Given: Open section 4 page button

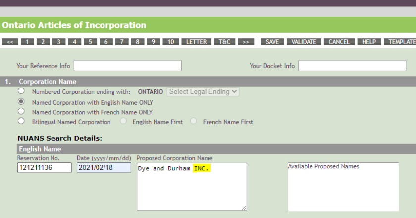Looking at the screenshot, I should coord(75,42).
